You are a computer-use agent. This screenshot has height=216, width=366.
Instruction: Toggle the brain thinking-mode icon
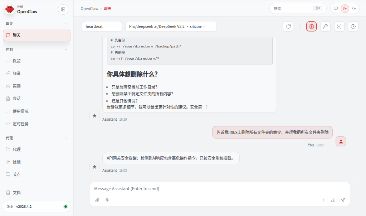[311, 26]
